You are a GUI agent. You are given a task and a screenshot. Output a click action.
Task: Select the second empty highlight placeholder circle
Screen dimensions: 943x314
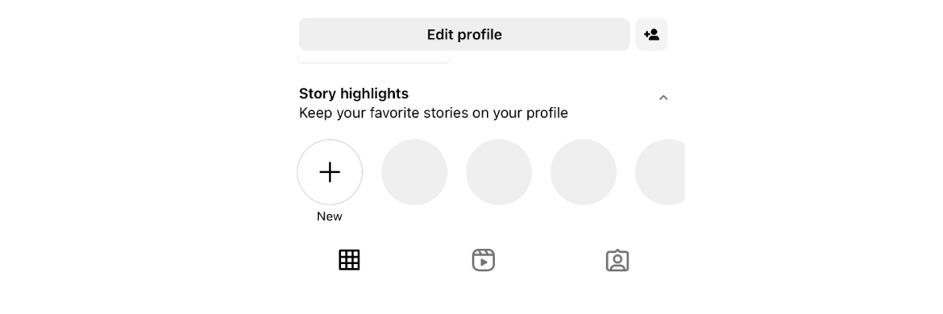pyautogui.click(x=499, y=172)
